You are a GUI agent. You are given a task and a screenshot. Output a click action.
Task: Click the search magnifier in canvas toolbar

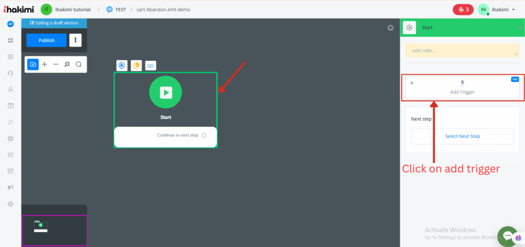pyautogui.click(x=78, y=64)
